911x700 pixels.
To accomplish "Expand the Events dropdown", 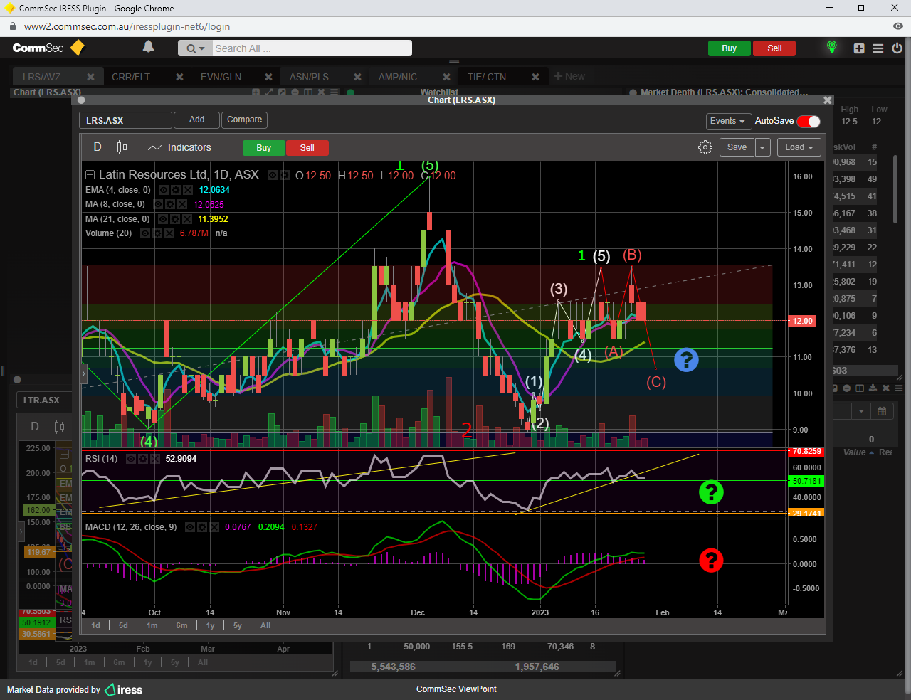I will pyautogui.click(x=727, y=121).
